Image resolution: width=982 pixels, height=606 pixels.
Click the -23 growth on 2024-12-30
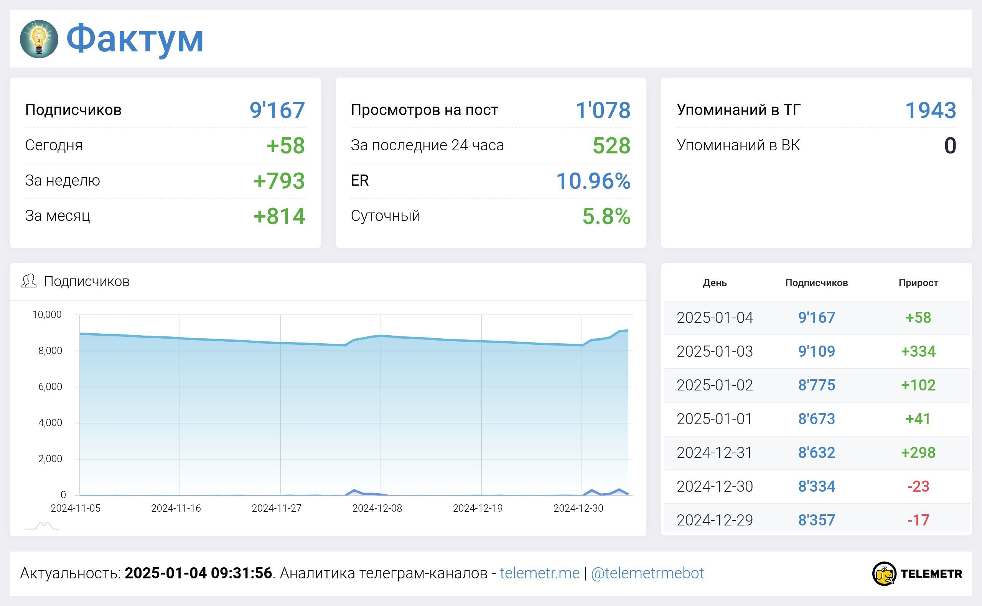click(918, 487)
